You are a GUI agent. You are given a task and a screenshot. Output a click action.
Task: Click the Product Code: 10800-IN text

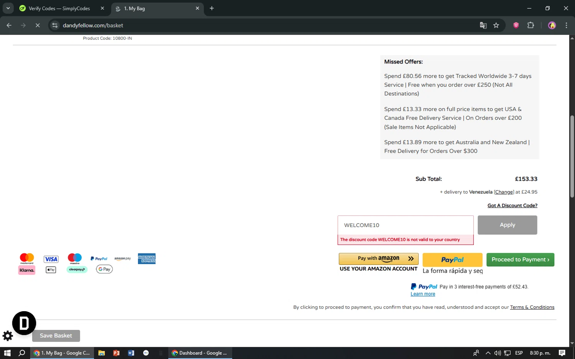click(107, 38)
